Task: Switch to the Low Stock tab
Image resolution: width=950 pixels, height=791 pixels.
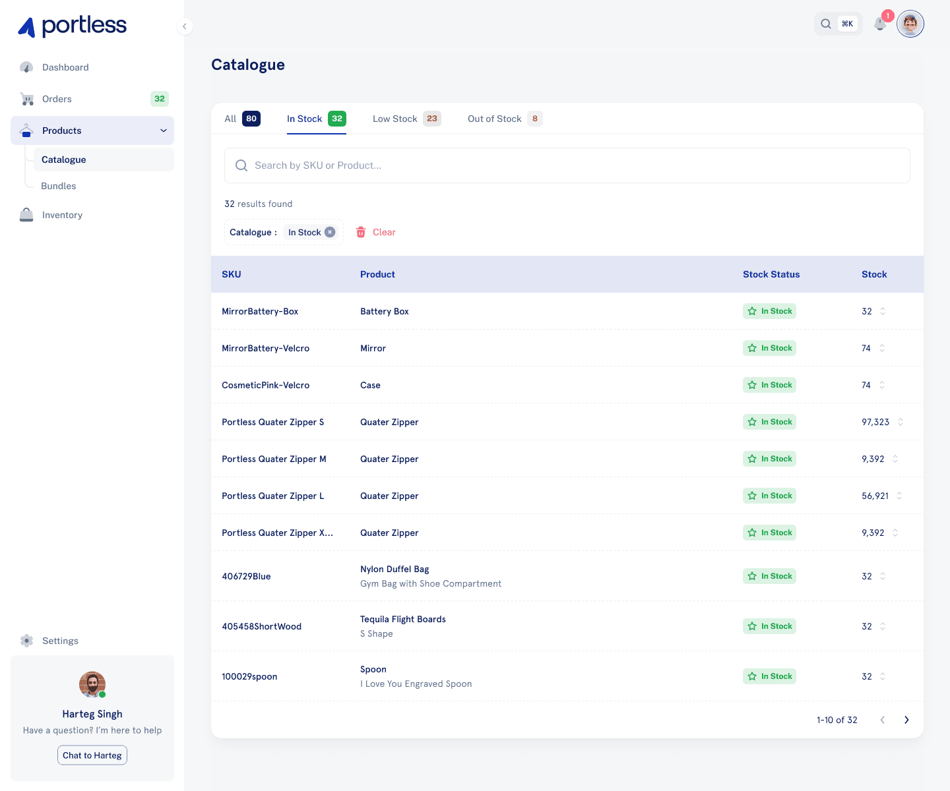Action: click(x=407, y=119)
